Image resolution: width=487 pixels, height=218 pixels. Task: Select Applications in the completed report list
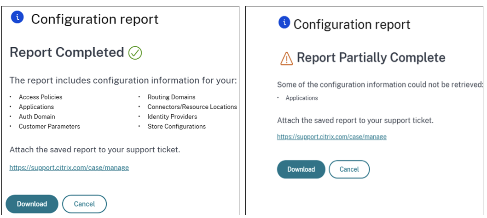coord(36,107)
